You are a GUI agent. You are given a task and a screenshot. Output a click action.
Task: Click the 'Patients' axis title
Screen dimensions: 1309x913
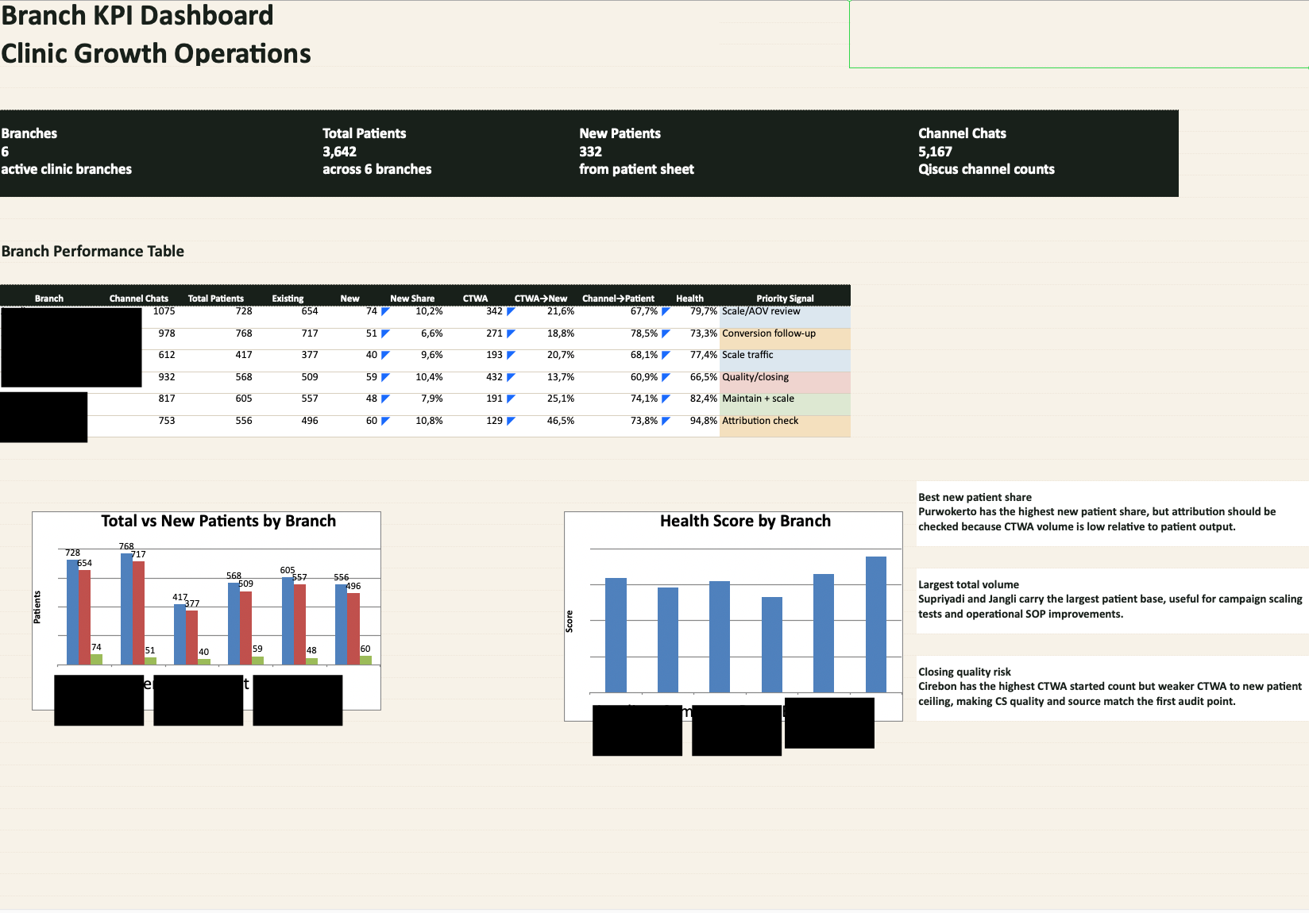[x=37, y=607]
